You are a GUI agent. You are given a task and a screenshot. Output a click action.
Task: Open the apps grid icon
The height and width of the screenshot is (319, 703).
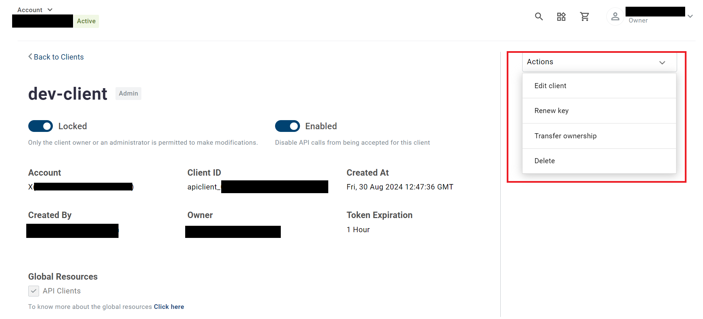(561, 16)
